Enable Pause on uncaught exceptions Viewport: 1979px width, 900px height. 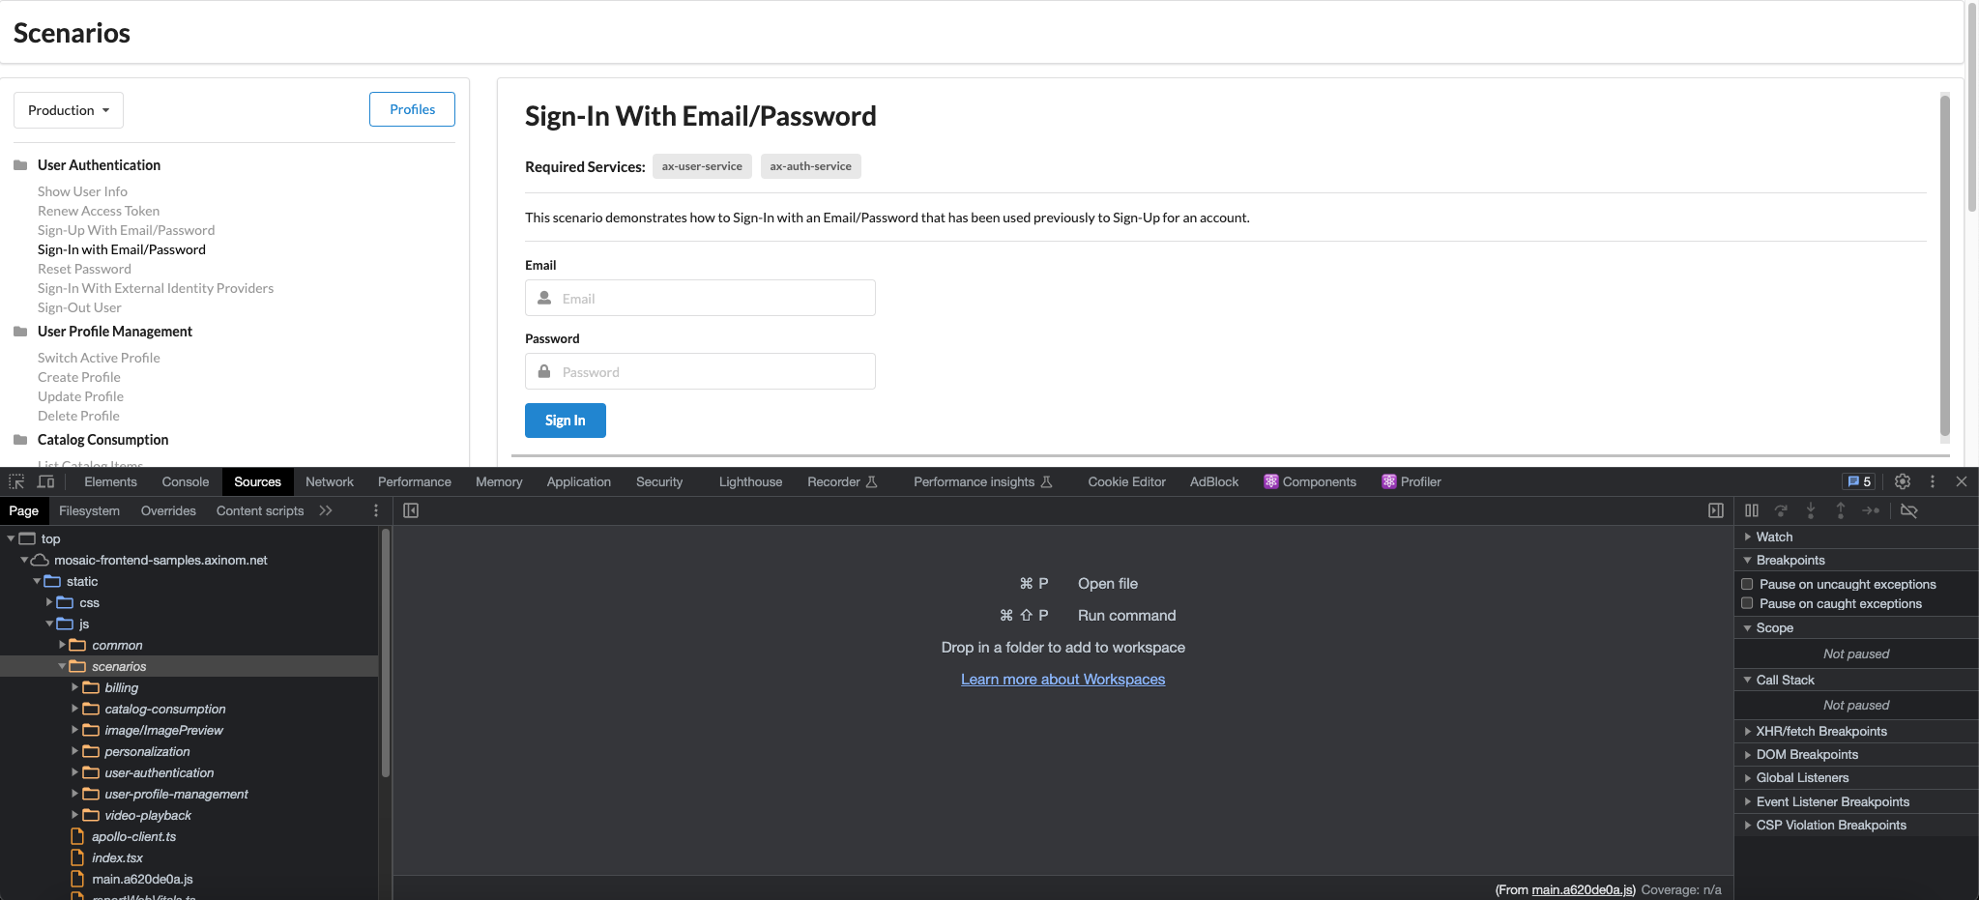[x=1747, y=584]
